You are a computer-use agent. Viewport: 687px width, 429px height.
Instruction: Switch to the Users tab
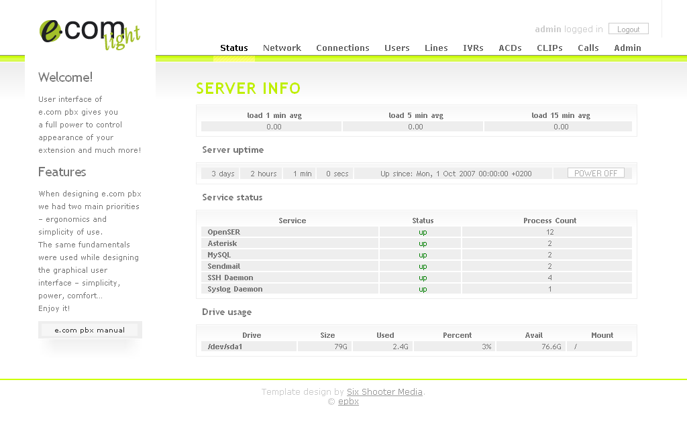[x=397, y=48]
